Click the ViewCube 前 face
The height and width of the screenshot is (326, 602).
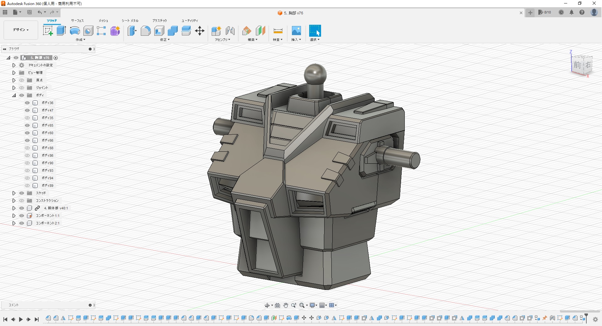[x=577, y=65]
